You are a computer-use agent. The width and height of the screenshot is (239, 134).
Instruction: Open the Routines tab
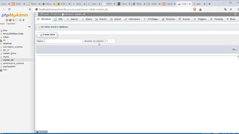point(168,19)
